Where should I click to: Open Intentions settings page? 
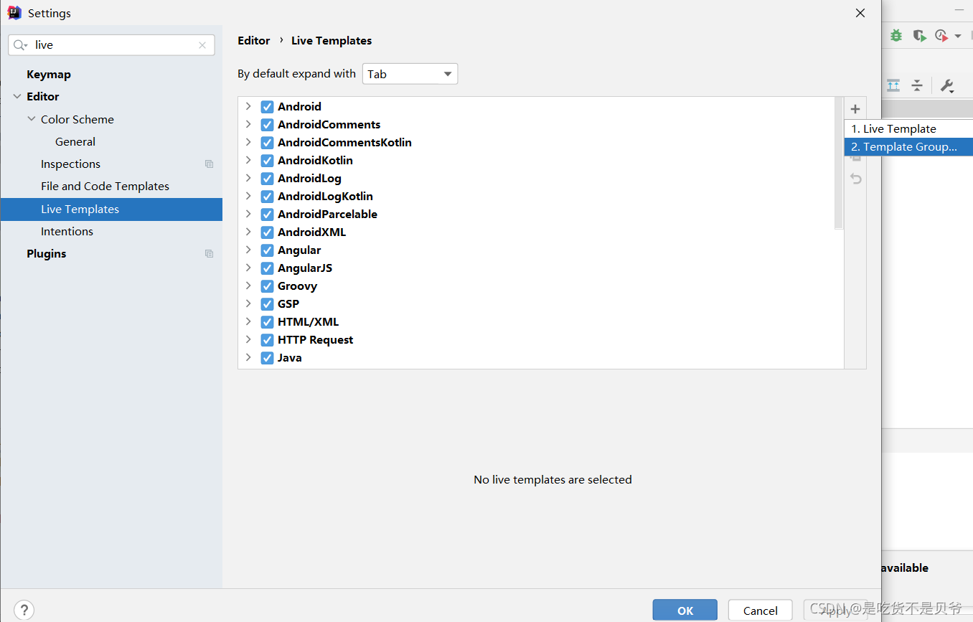pyautogui.click(x=67, y=232)
